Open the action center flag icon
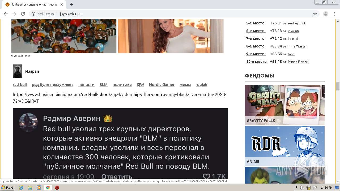 (314, 188)
